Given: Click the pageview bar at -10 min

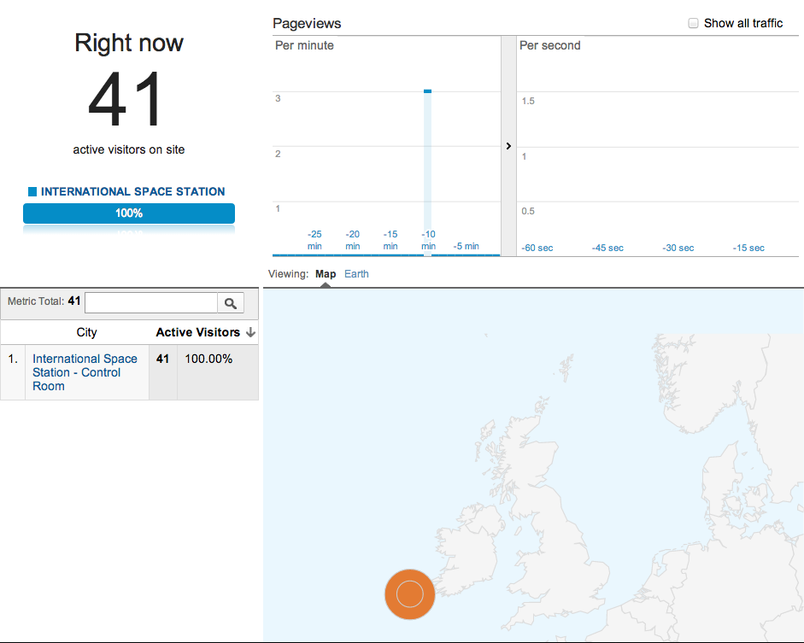Looking at the screenshot, I should [428, 172].
